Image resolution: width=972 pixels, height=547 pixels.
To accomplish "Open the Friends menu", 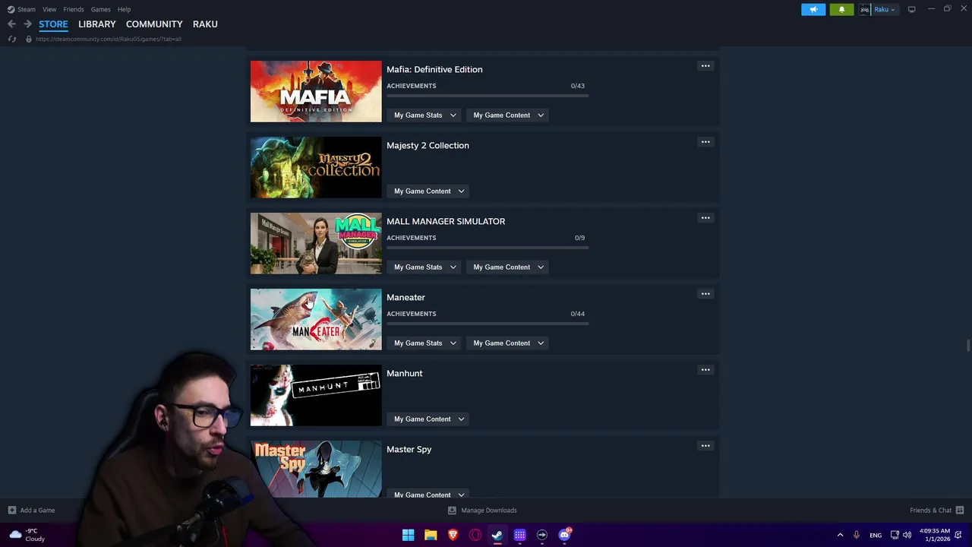I will tap(74, 9).
